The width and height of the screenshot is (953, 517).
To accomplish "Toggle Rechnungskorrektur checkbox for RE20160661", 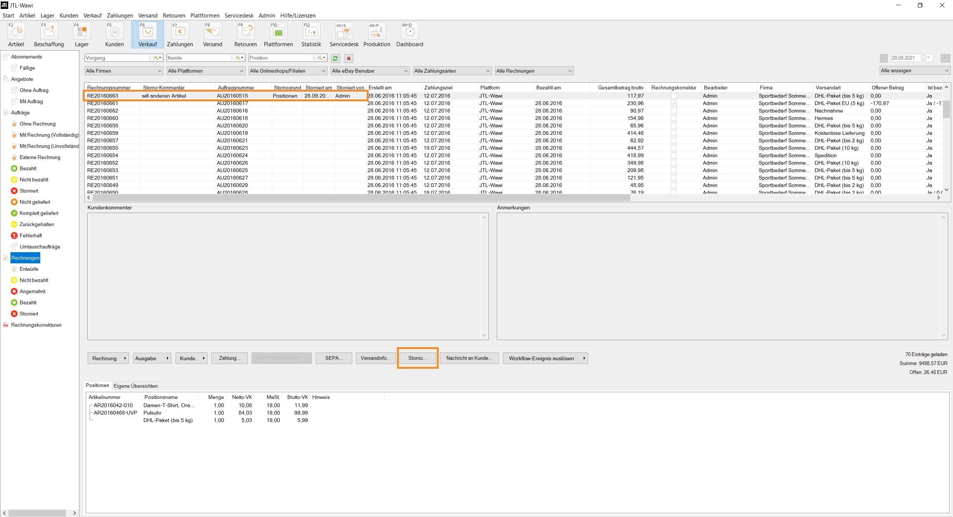I will click(673, 103).
